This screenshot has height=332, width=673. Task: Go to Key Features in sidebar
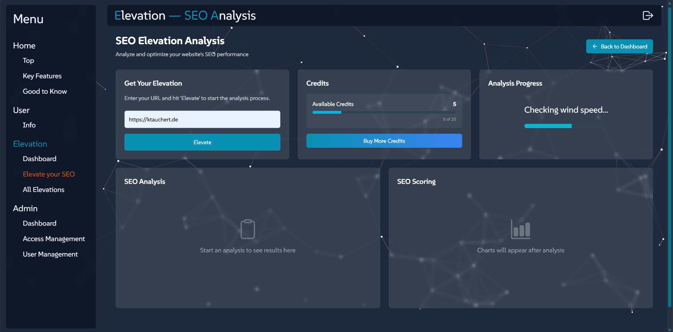click(42, 76)
